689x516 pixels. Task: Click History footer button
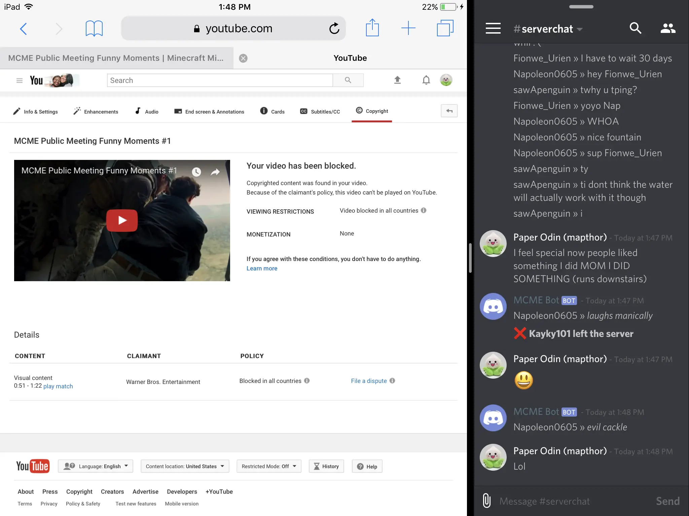(x=326, y=466)
